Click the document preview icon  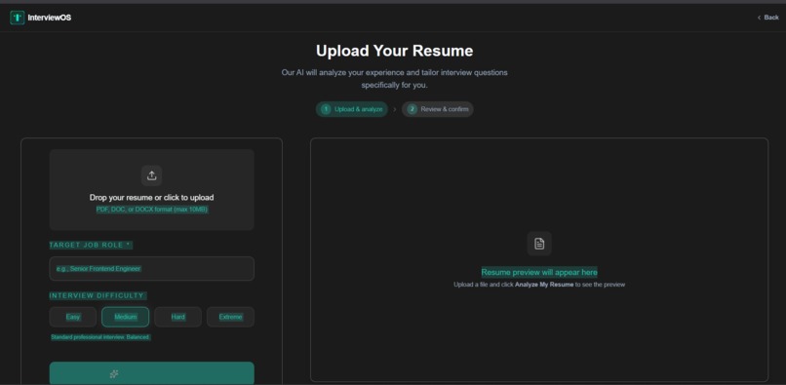pos(539,244)
